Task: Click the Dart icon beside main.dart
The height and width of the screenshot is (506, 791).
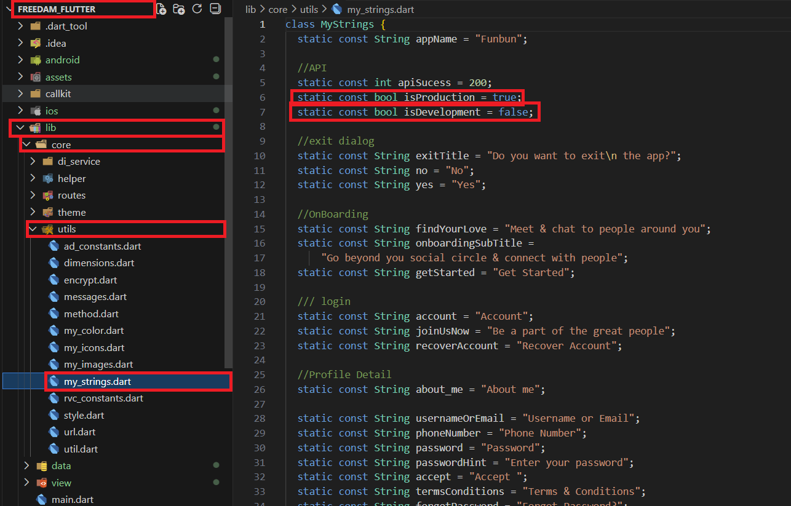Action: tap(42, 499)
